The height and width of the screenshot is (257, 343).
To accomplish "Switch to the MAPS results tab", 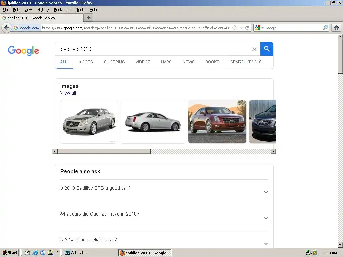I will pos(166,62).
